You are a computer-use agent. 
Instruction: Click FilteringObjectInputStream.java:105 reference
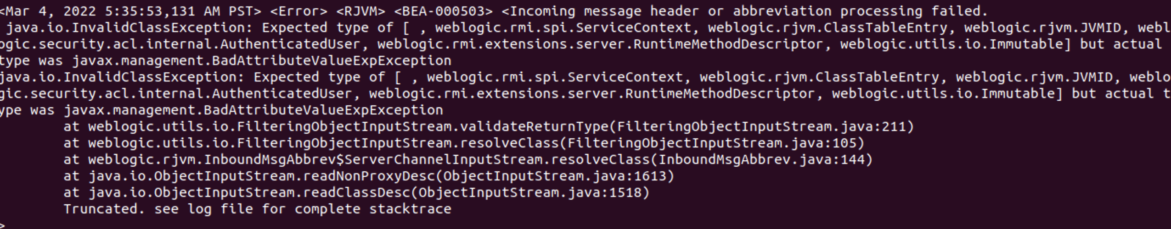click(712, 143)
